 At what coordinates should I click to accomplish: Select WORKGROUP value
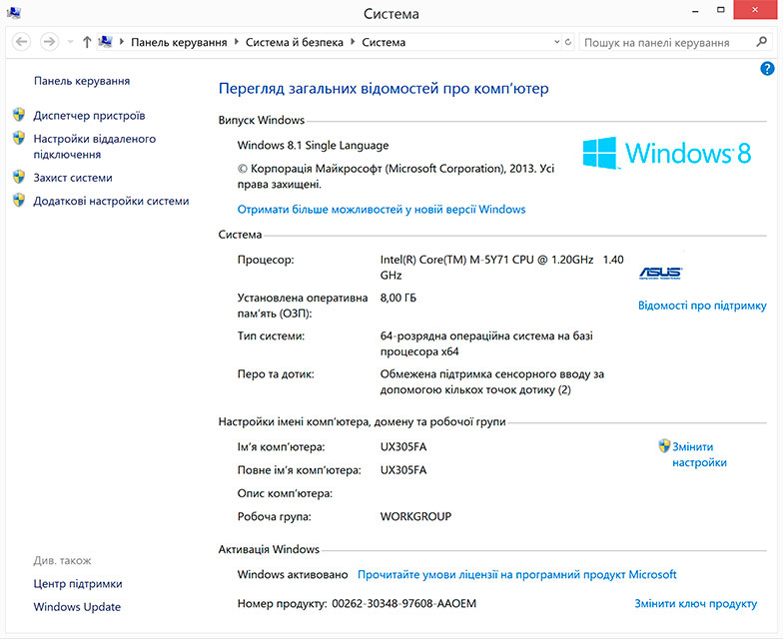coord(415,517)
